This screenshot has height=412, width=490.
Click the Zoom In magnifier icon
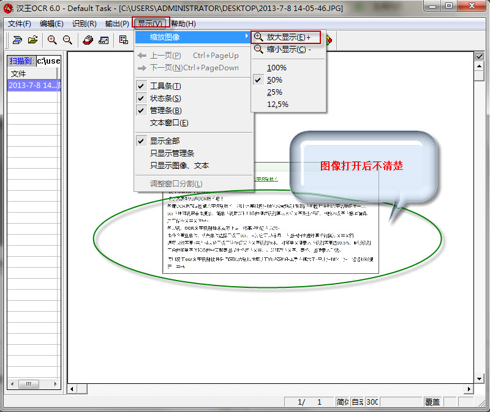(x=51, y=40)
